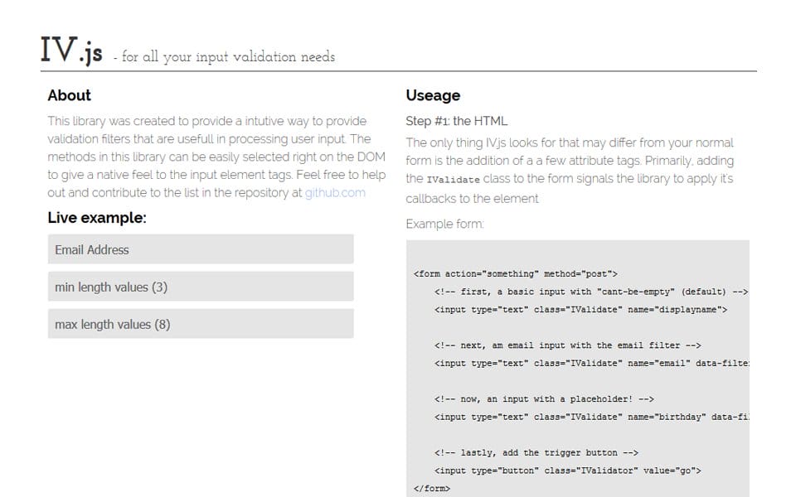
Task: Click the Email Address input field
Action: coord(199,248)
